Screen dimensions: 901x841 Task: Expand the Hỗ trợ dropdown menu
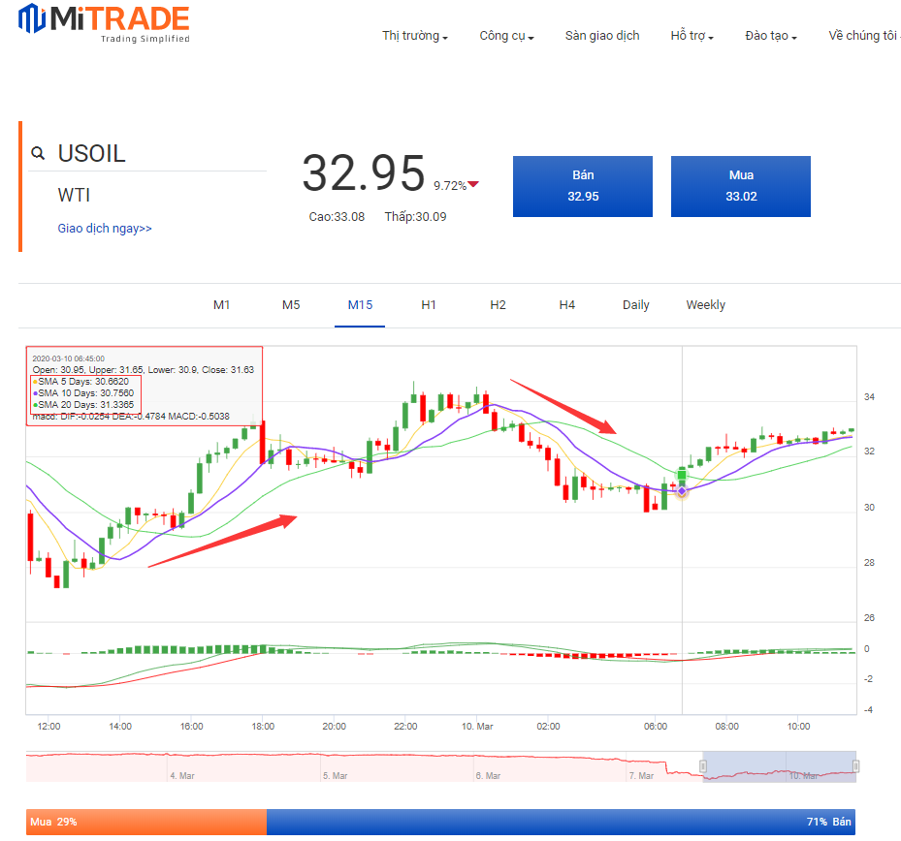(692, 36)
